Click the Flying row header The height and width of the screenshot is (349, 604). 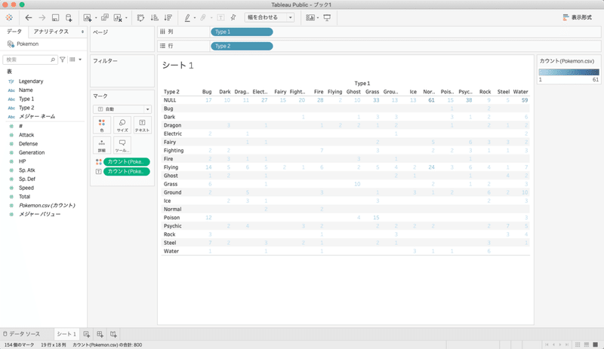171,167
